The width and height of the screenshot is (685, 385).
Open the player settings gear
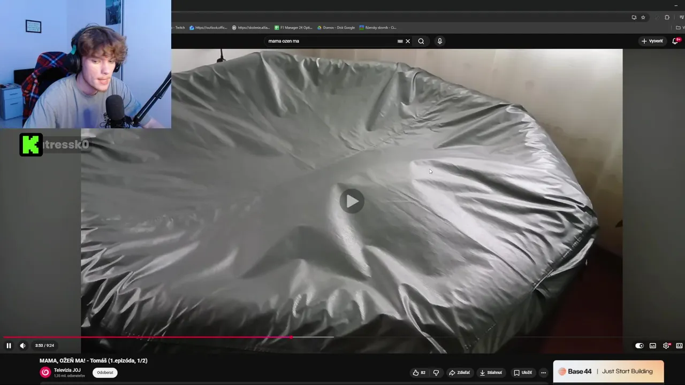pos(666,345)
